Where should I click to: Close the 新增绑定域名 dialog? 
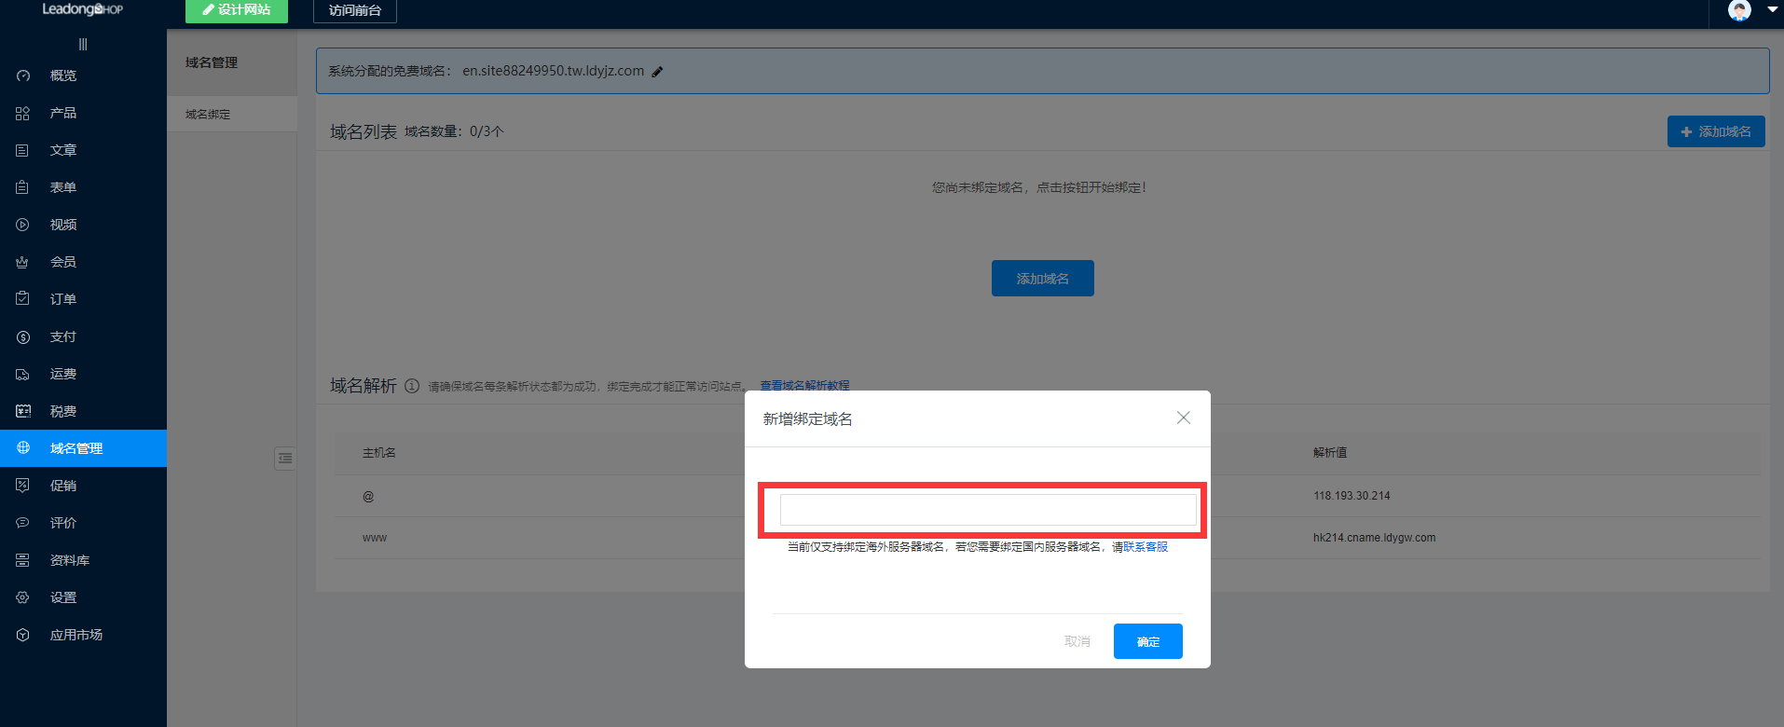pyautogui.click(x=1183, y=418)
